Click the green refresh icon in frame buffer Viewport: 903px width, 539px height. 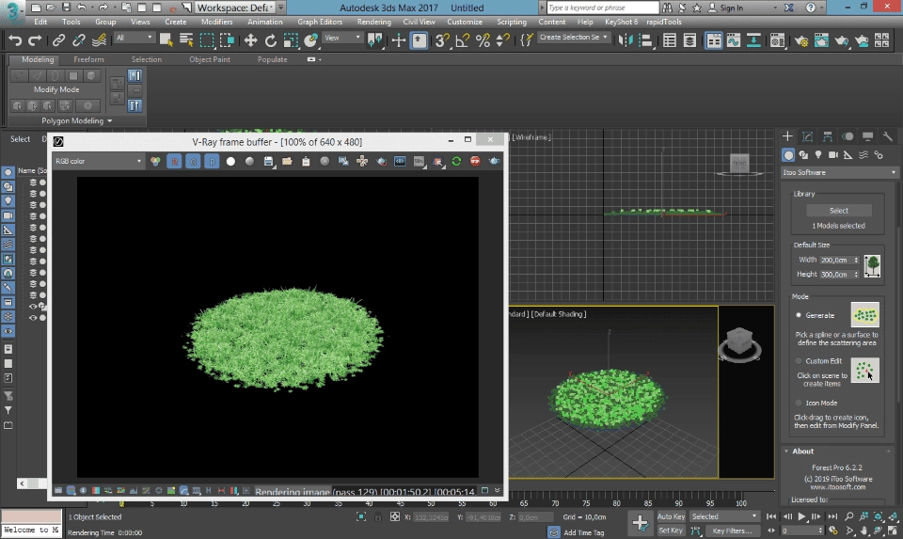[456, 161]
